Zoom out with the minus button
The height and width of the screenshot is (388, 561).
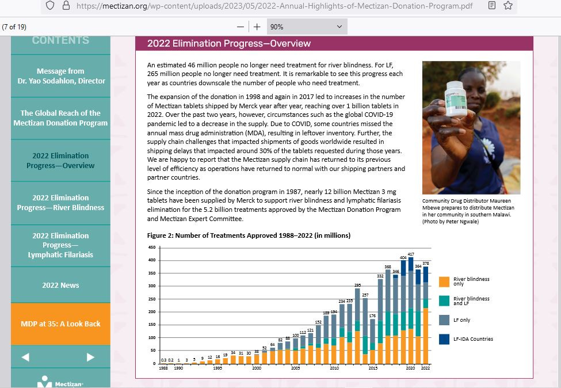pos(241,27)
